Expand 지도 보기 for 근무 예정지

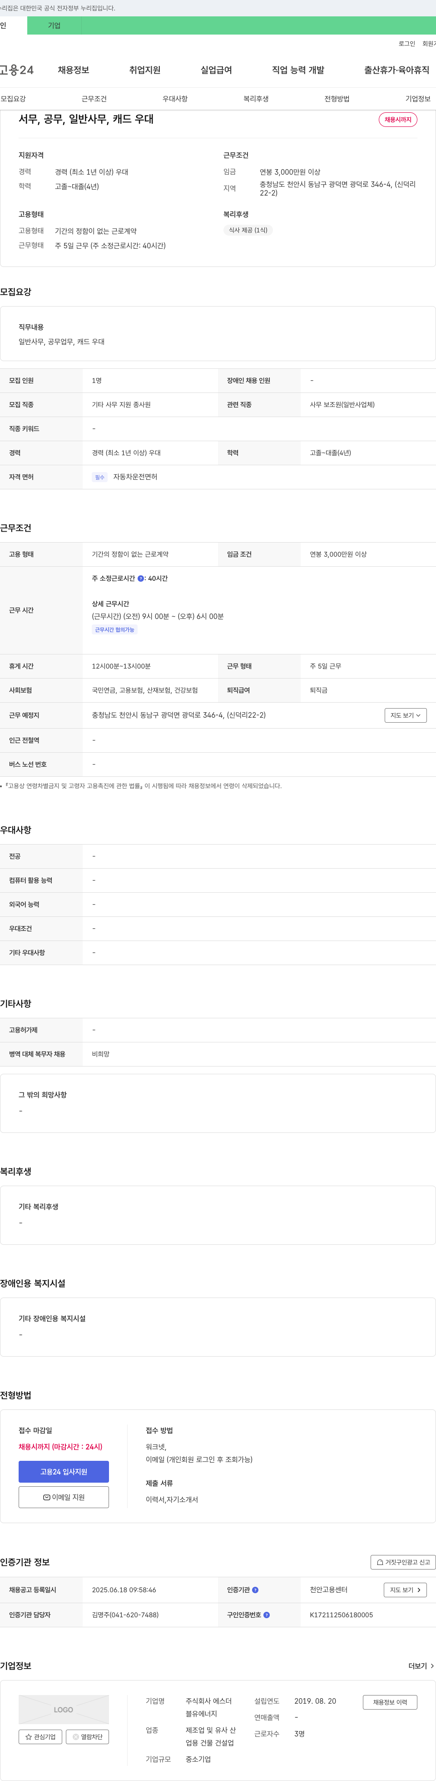[406, 715]
